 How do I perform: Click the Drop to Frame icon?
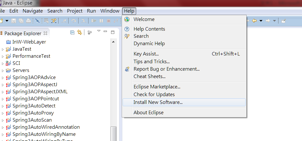(47, 21)
